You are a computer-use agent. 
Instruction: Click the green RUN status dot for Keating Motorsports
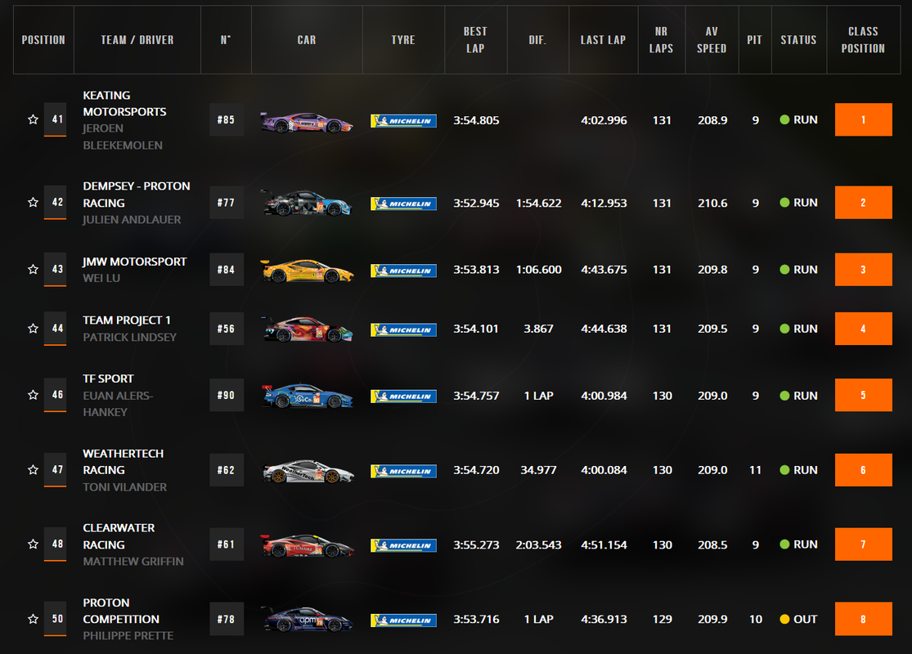(784, 119)
